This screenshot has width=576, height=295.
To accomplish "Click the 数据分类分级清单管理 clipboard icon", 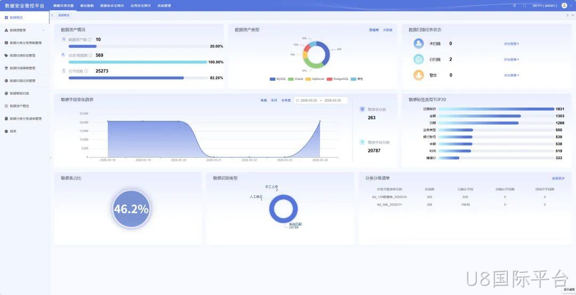I will tap(6, 119).
